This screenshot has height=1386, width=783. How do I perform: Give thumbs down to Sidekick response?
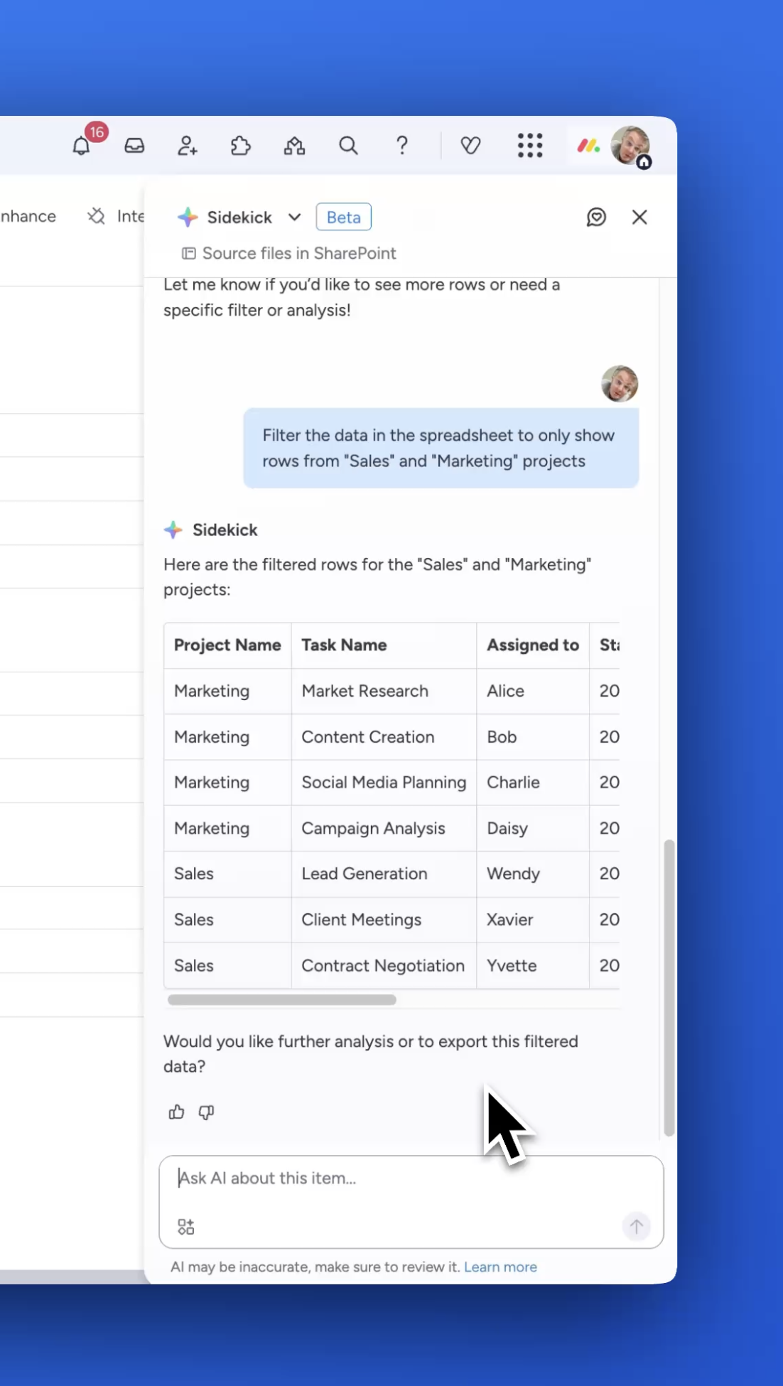coord(206,1112)
